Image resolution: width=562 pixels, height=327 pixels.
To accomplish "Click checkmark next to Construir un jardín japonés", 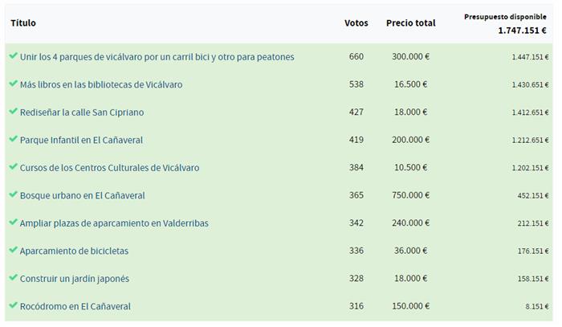I will 13,278.
